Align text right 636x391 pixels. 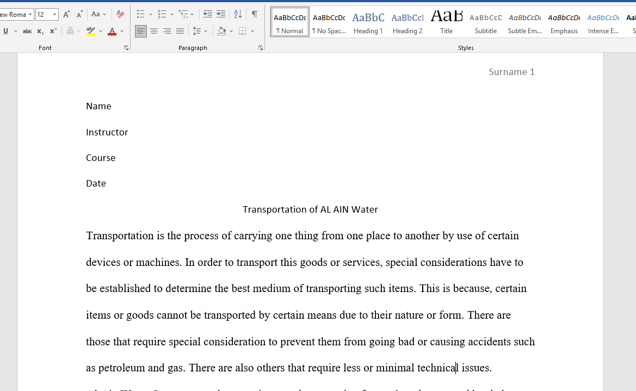click(x=166, y=31)
